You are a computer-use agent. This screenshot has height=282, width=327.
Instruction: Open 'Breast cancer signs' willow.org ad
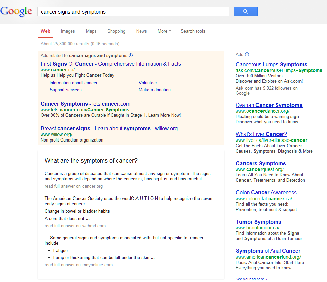tap(109, 128)
